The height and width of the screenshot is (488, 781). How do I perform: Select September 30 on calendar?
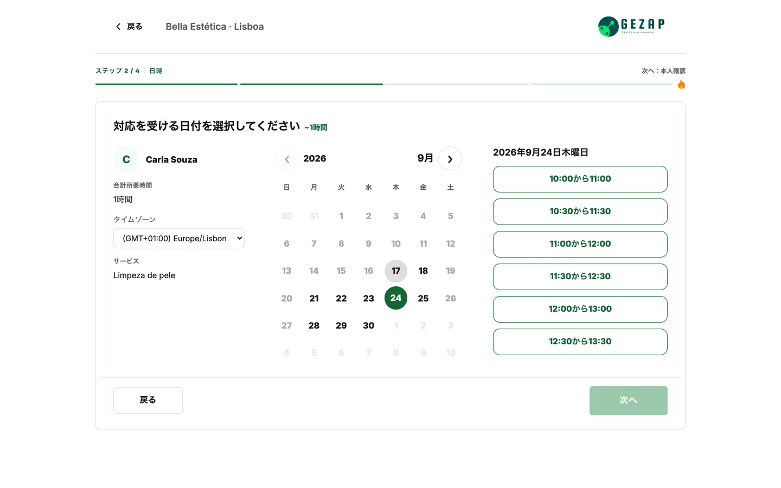[x=369, y=325]
